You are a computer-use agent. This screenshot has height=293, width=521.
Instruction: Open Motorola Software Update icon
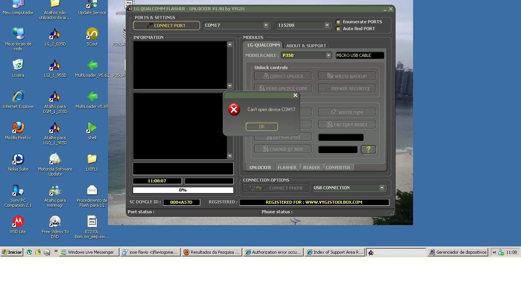pos(55,164)
